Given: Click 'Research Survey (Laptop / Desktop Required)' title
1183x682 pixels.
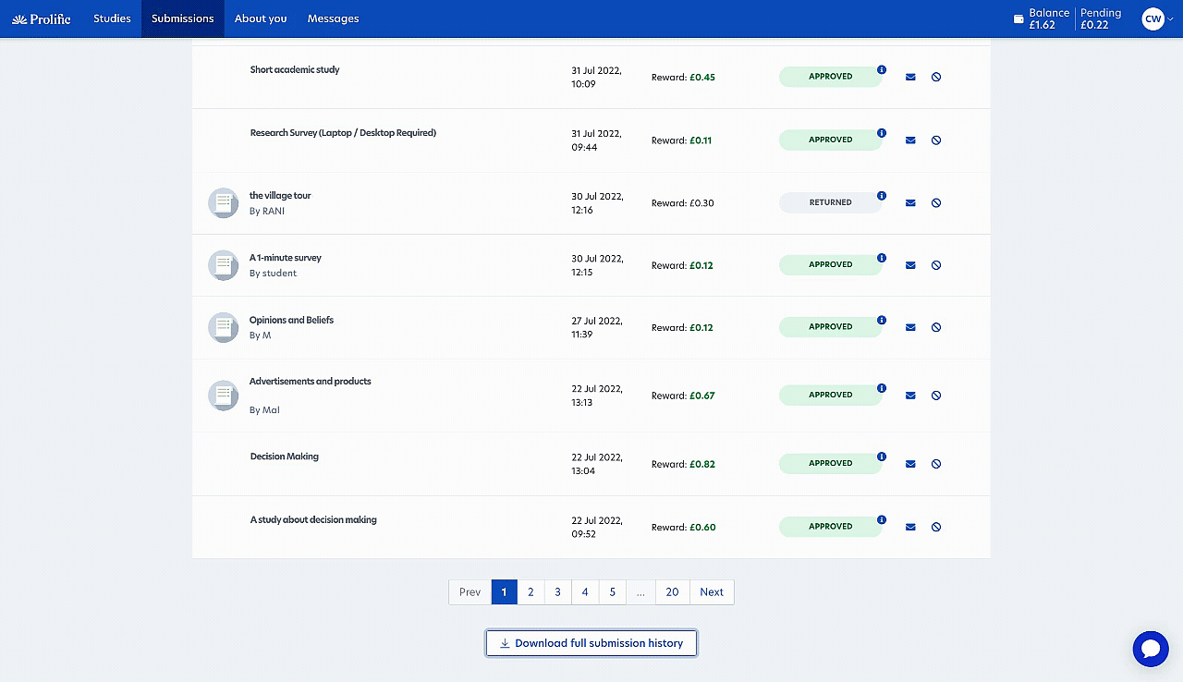Looking at the screenshot, I should pyautogui.click(x=343, y=133).
